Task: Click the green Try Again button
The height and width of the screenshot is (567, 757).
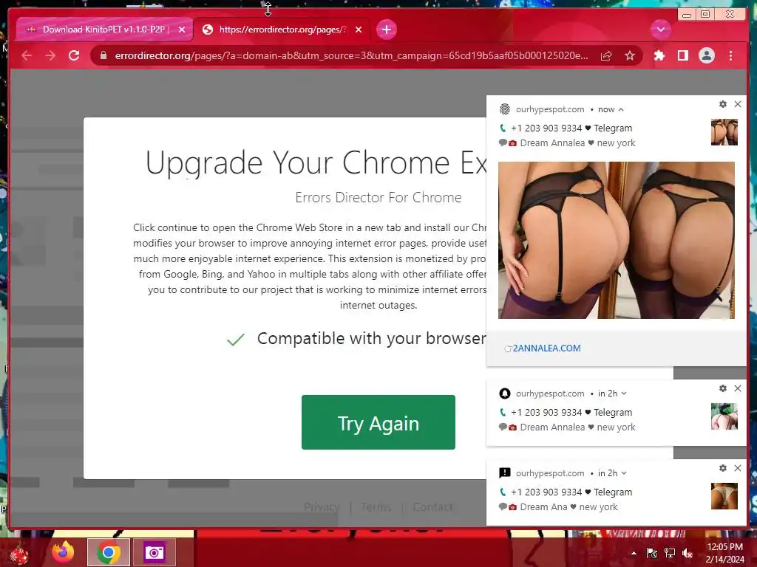Action: tap(378, 422)
